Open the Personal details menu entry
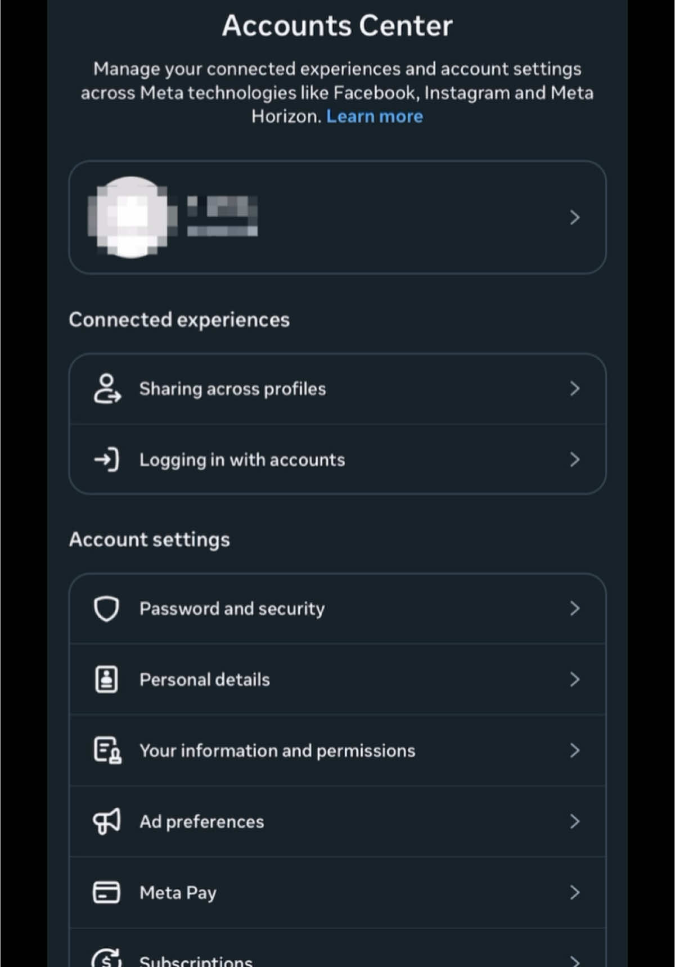Screen dimensions: 675x967 pyautogui.click(x=337, y=680)
